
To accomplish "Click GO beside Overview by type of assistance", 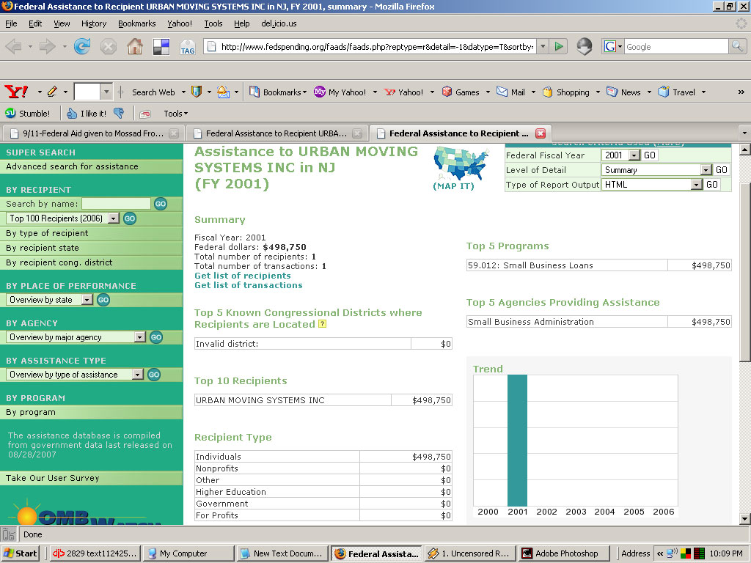I will click(154, 375).
